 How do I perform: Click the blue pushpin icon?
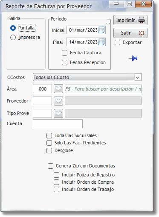[133, 59]
